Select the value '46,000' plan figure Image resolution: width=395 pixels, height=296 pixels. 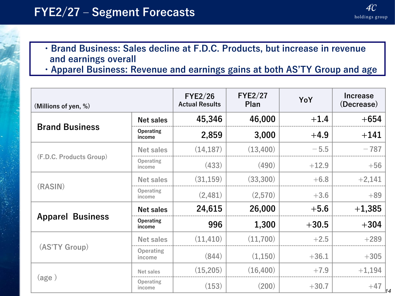coord(263,119)
